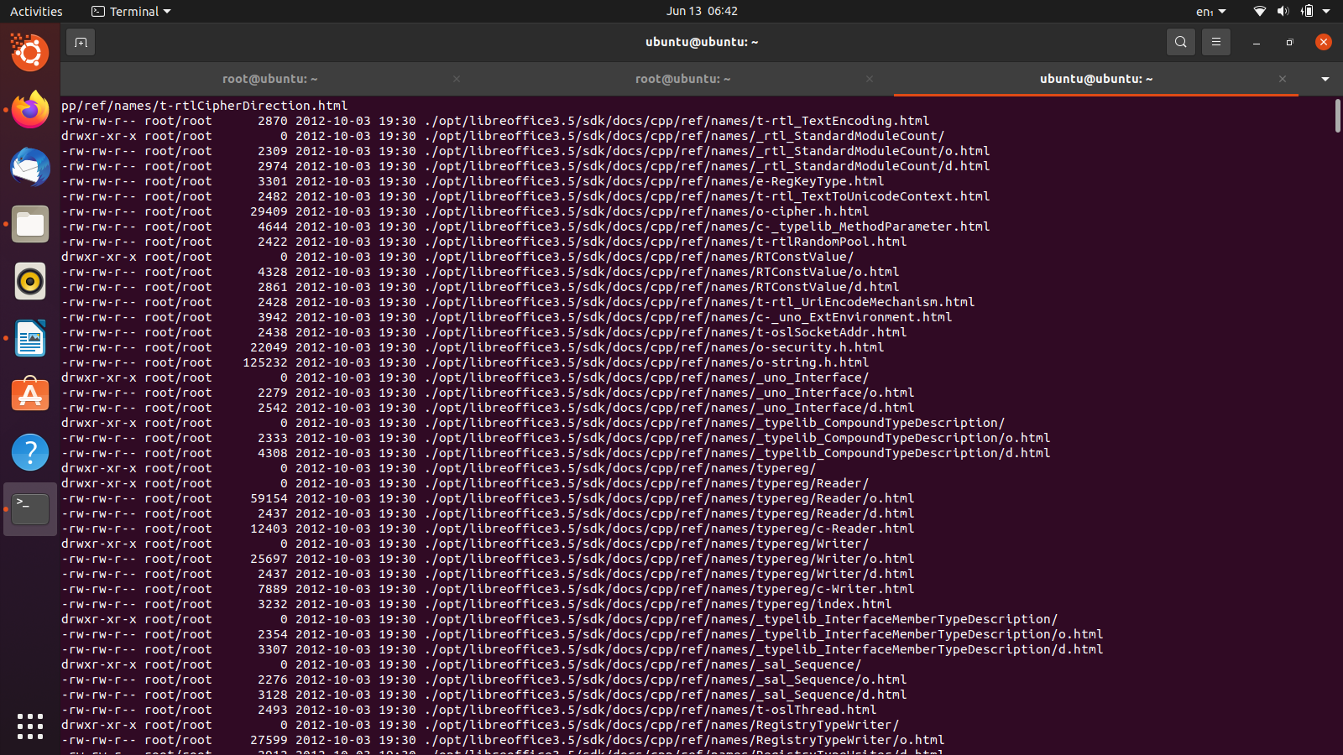Click the terminal search icon
The width and height of the screenshot is (1343, 755).
point(1180,42)
